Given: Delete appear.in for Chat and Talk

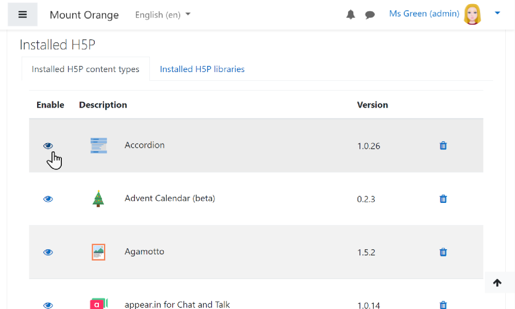Looking at the screenshot, I should [443, 305].
